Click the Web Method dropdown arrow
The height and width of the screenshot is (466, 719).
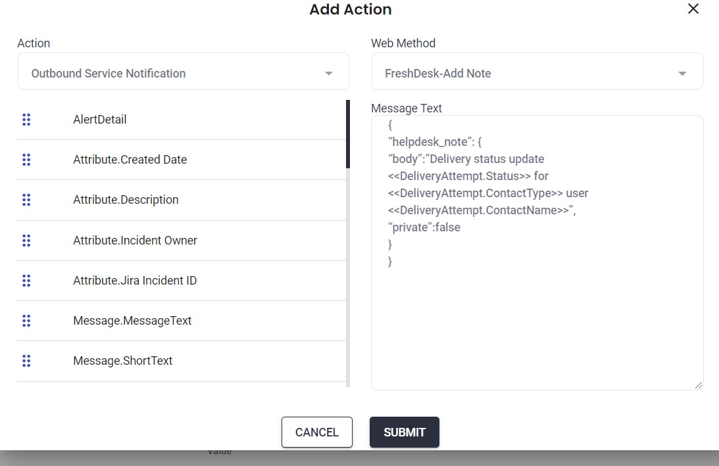point(682,74)
